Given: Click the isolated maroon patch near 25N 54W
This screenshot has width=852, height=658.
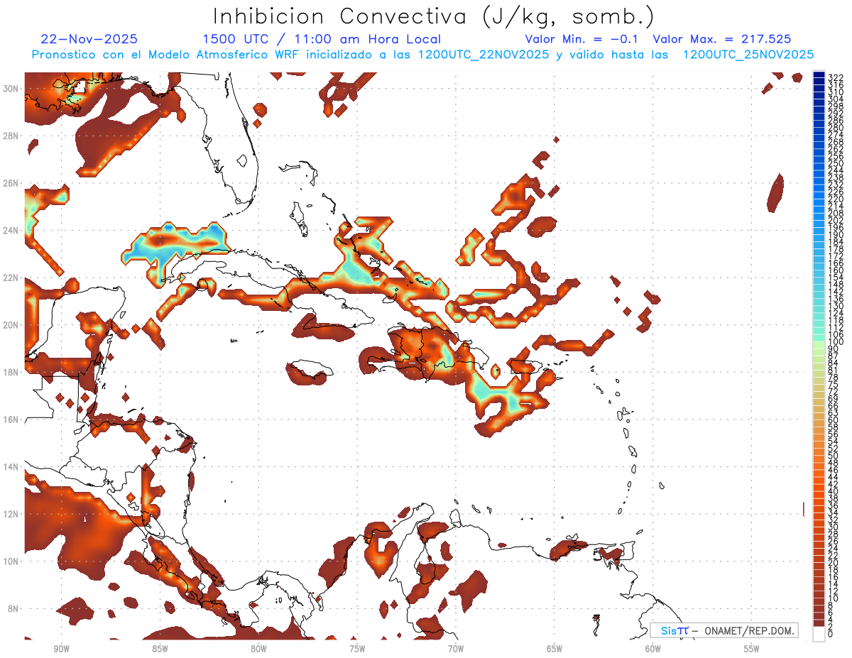Looking at the screenshot, I should [777, 192].
